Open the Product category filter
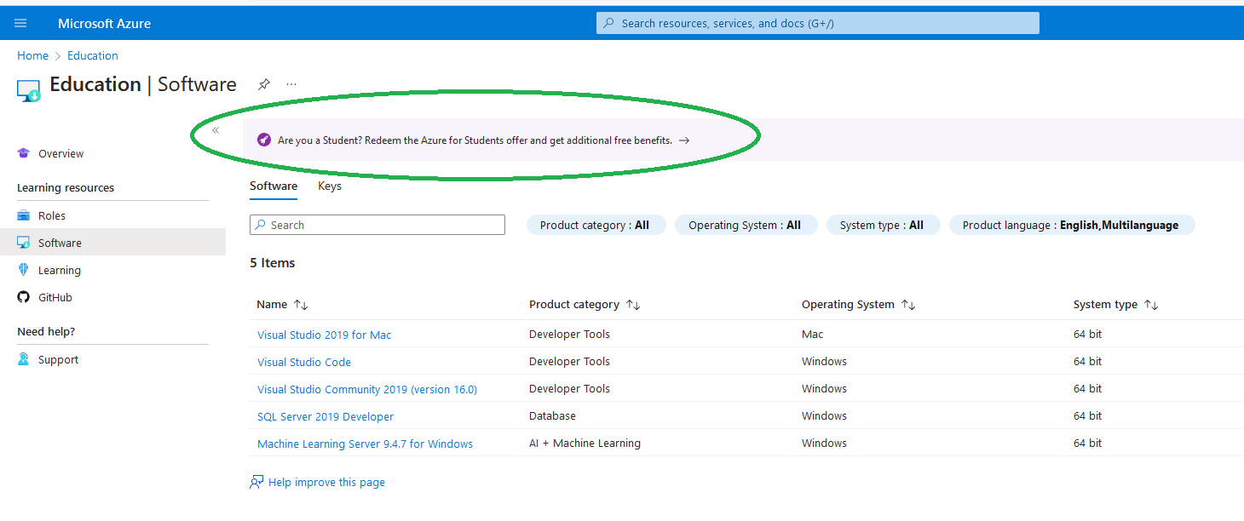1244x521 pixels. (596, 225)
